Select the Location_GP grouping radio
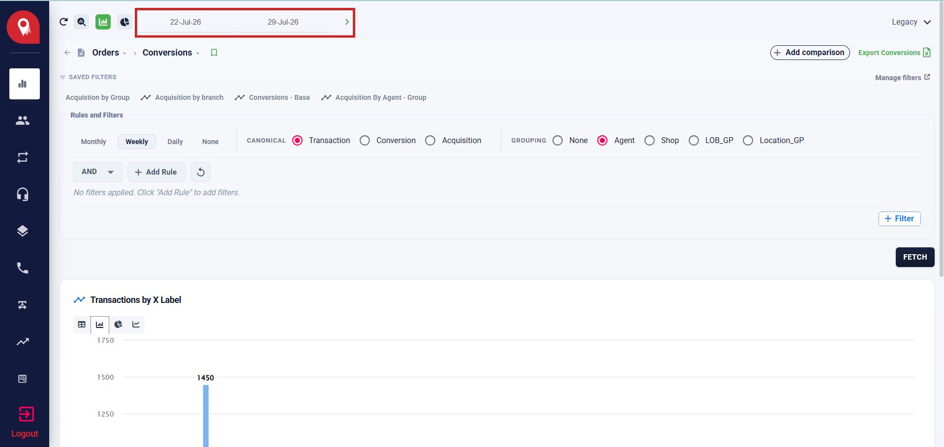 [x=748, y=141]
